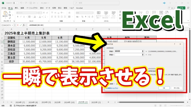Image resolution: width=191 pixels, height=107 pixels.
Task: Switch to Page Layout view in status bar
Action: pos(161,106)
